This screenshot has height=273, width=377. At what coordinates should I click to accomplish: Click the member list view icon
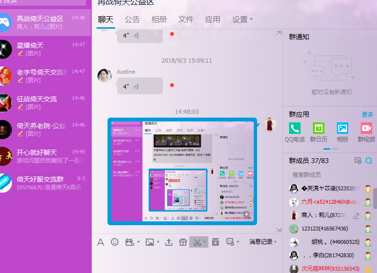tap(358, 161)
